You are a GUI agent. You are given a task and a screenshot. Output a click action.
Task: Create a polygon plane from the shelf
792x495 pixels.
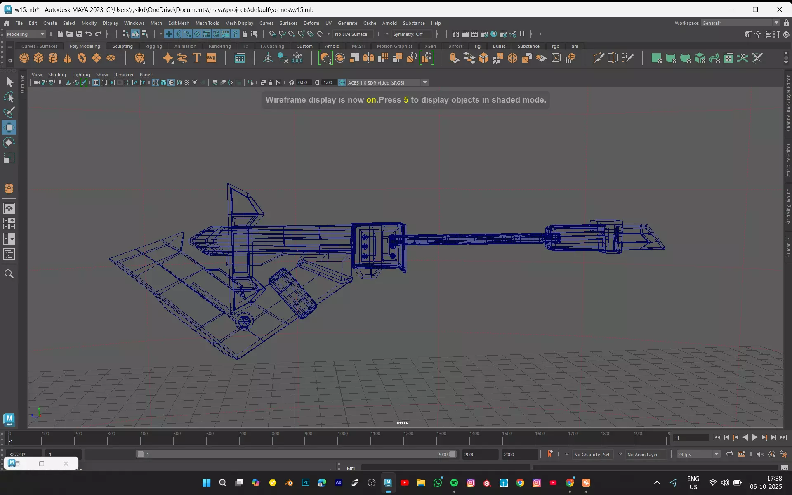coord(97,58)
